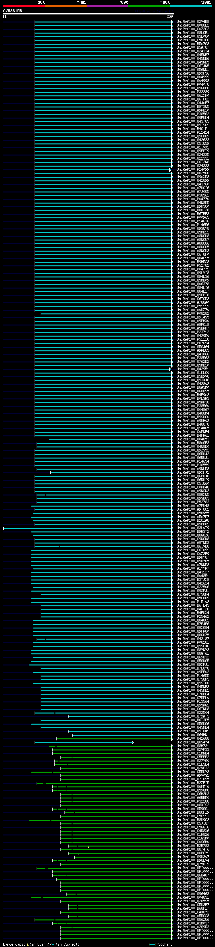This screenshot has width=215, height=947.
Task: Select the UniRef100_A9PB10 label
Action: click(x=193, y=110)
